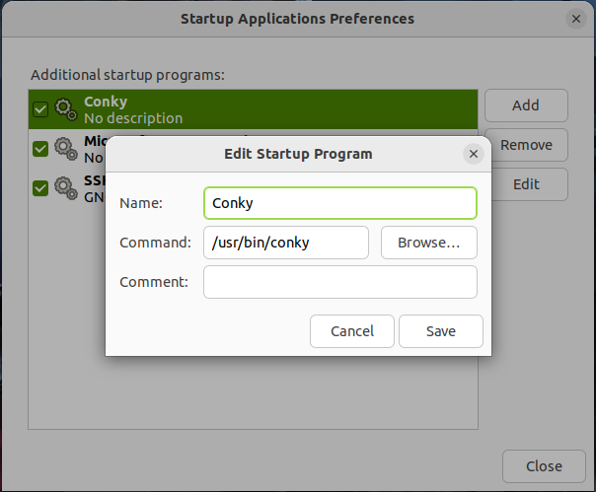The width and height of the screenshot is (596, 492).
Task: Focus the Name field containing Conky
Action: [x=340, y=203]
